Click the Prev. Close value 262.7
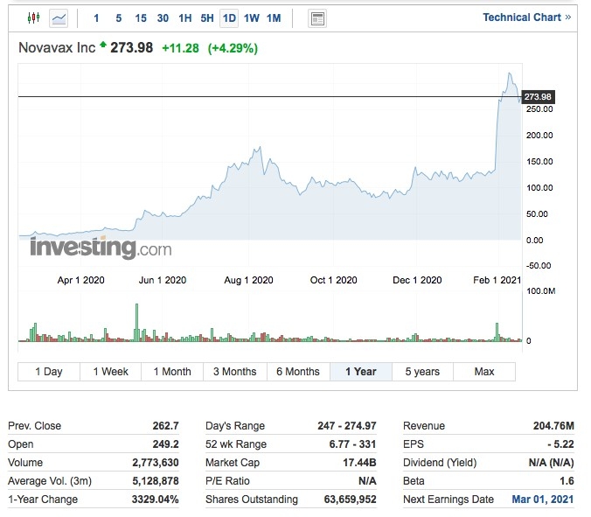 [x=165, y=426]
